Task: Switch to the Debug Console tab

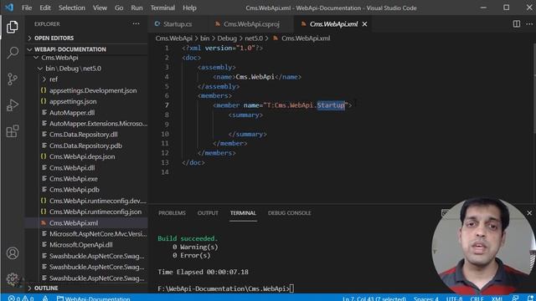Action: (290, 213)
